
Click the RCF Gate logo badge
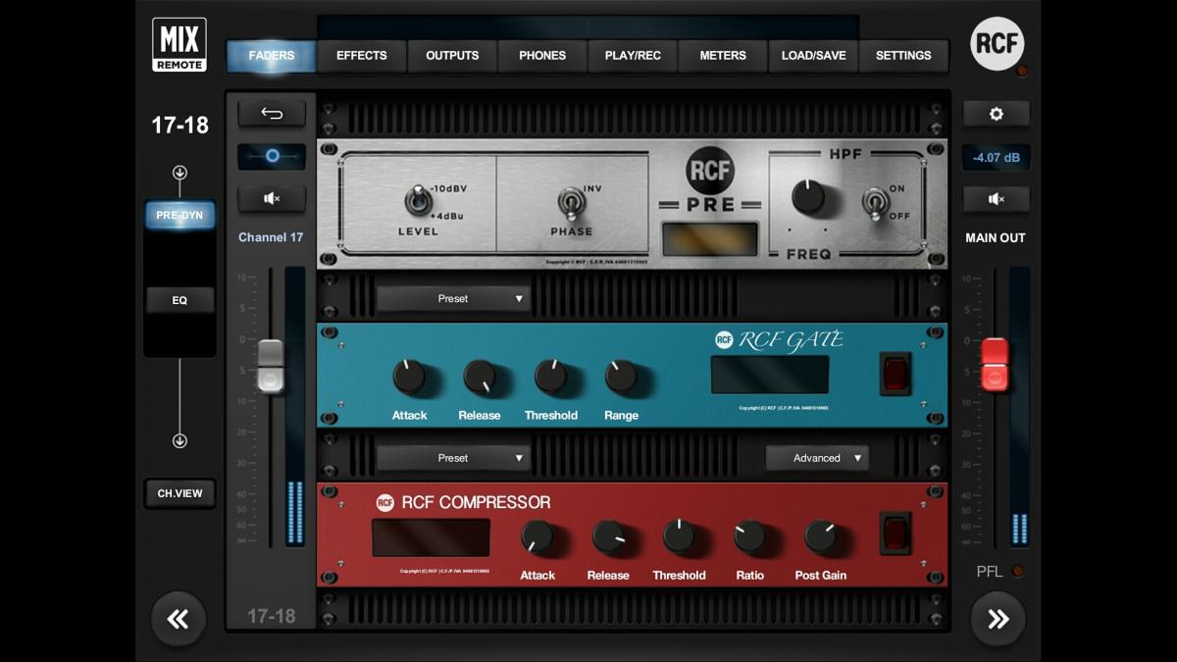[x=724, y=340]
